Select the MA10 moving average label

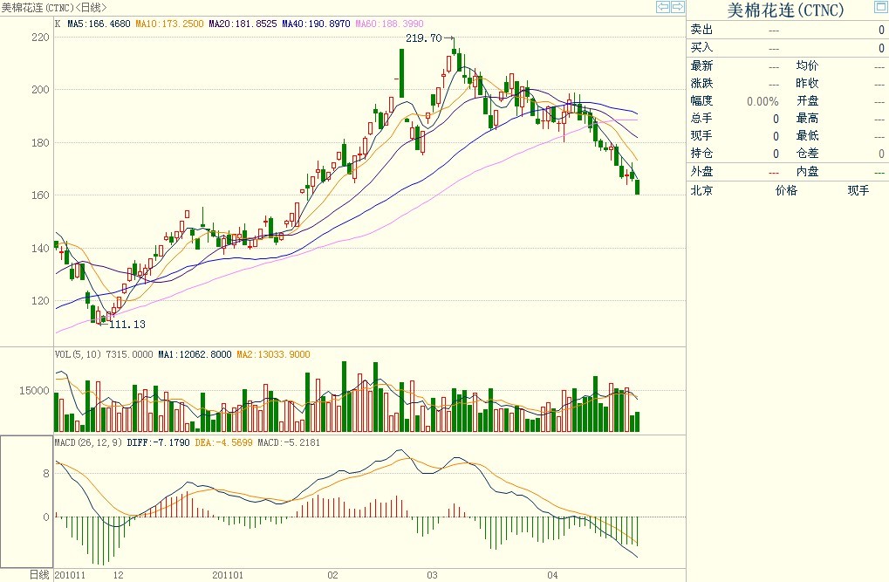pos(169,23)
